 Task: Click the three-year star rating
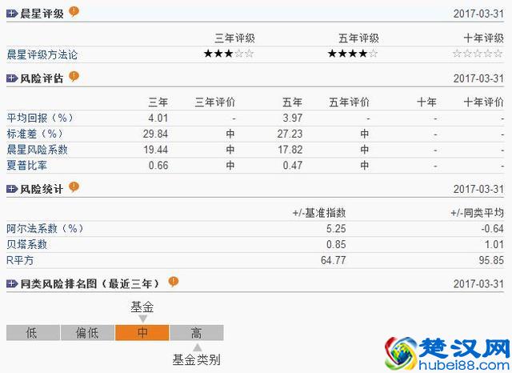click(229, 54)
